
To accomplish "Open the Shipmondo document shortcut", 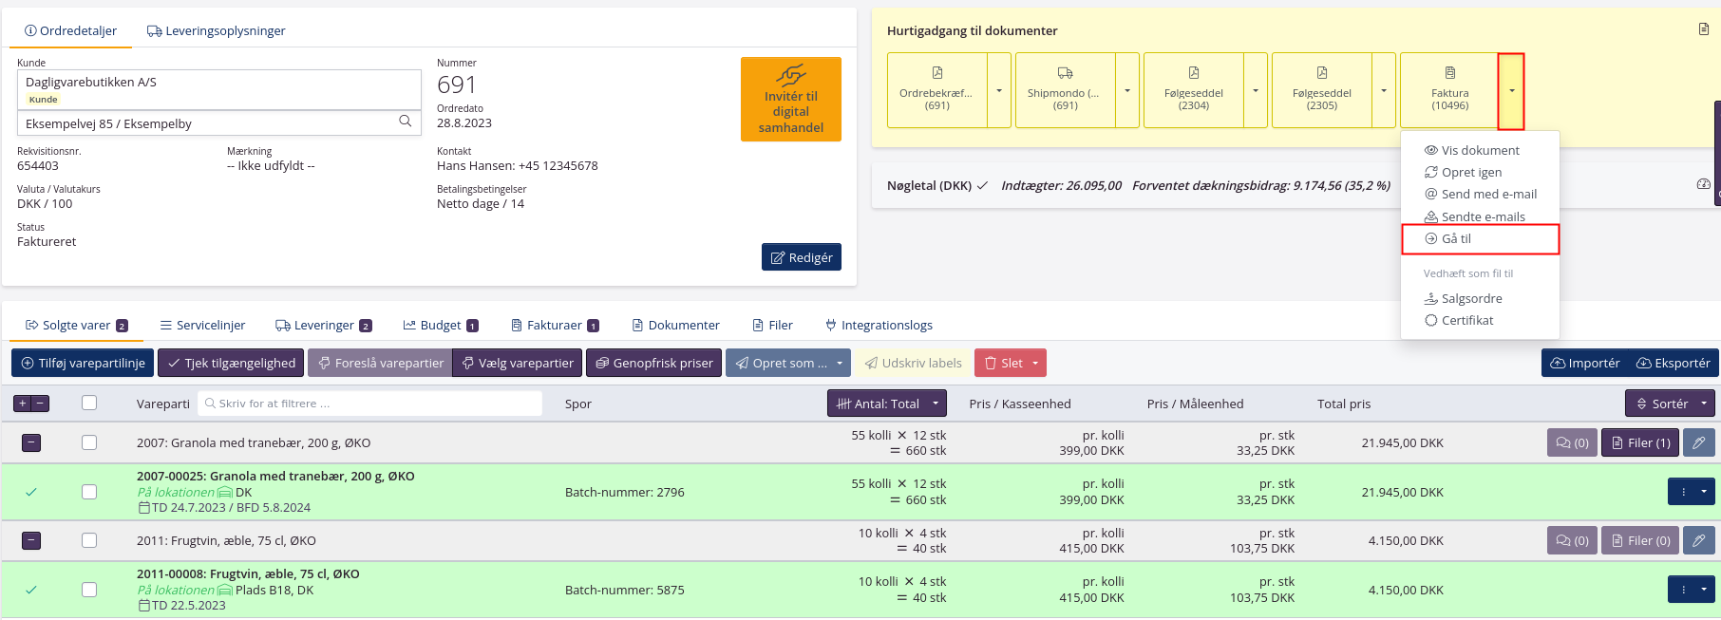I will point(1064,89).
